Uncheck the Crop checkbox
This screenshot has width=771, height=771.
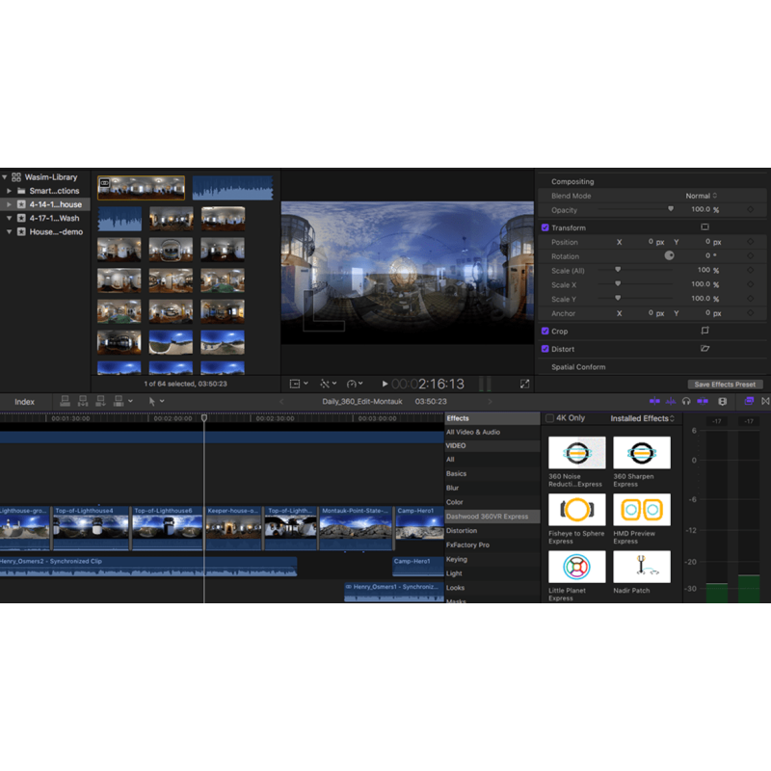click(x=545, y=332)
